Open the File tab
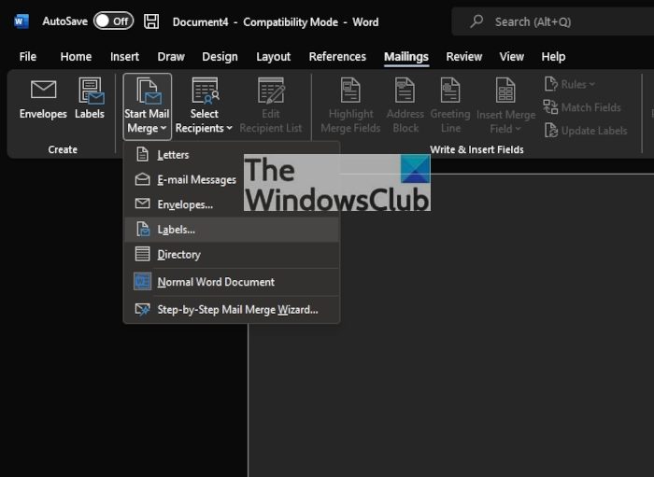Viewport: 654px width, 477px height. click(x=28, y=57)
